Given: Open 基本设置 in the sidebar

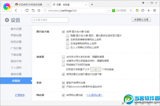Looking at the screenshot, I should tap(16, 29).
